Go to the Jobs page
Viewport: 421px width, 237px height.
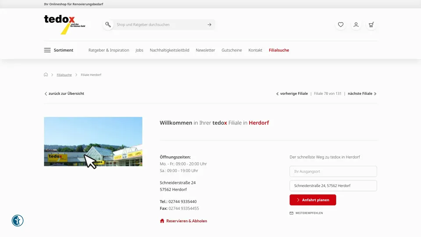pos(139,50)
